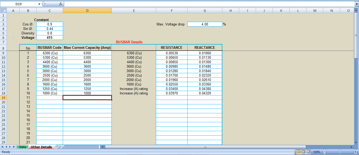Screen dimensions: 359x155
Task: Click the REACTANCE header cell
Action: tap(205, 47)
